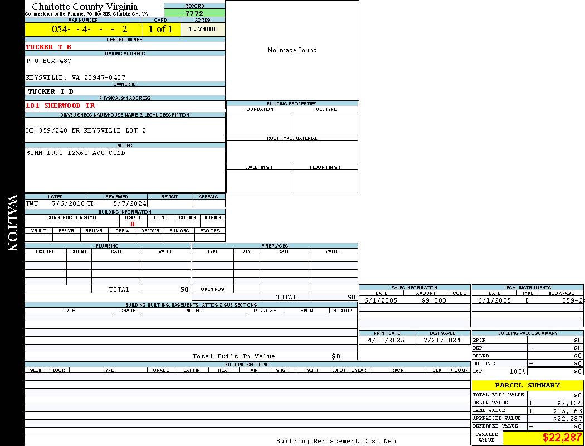The image size is (585, 446).
Task: Click the legal instrument date 6/1/2005
Action: 494,300
